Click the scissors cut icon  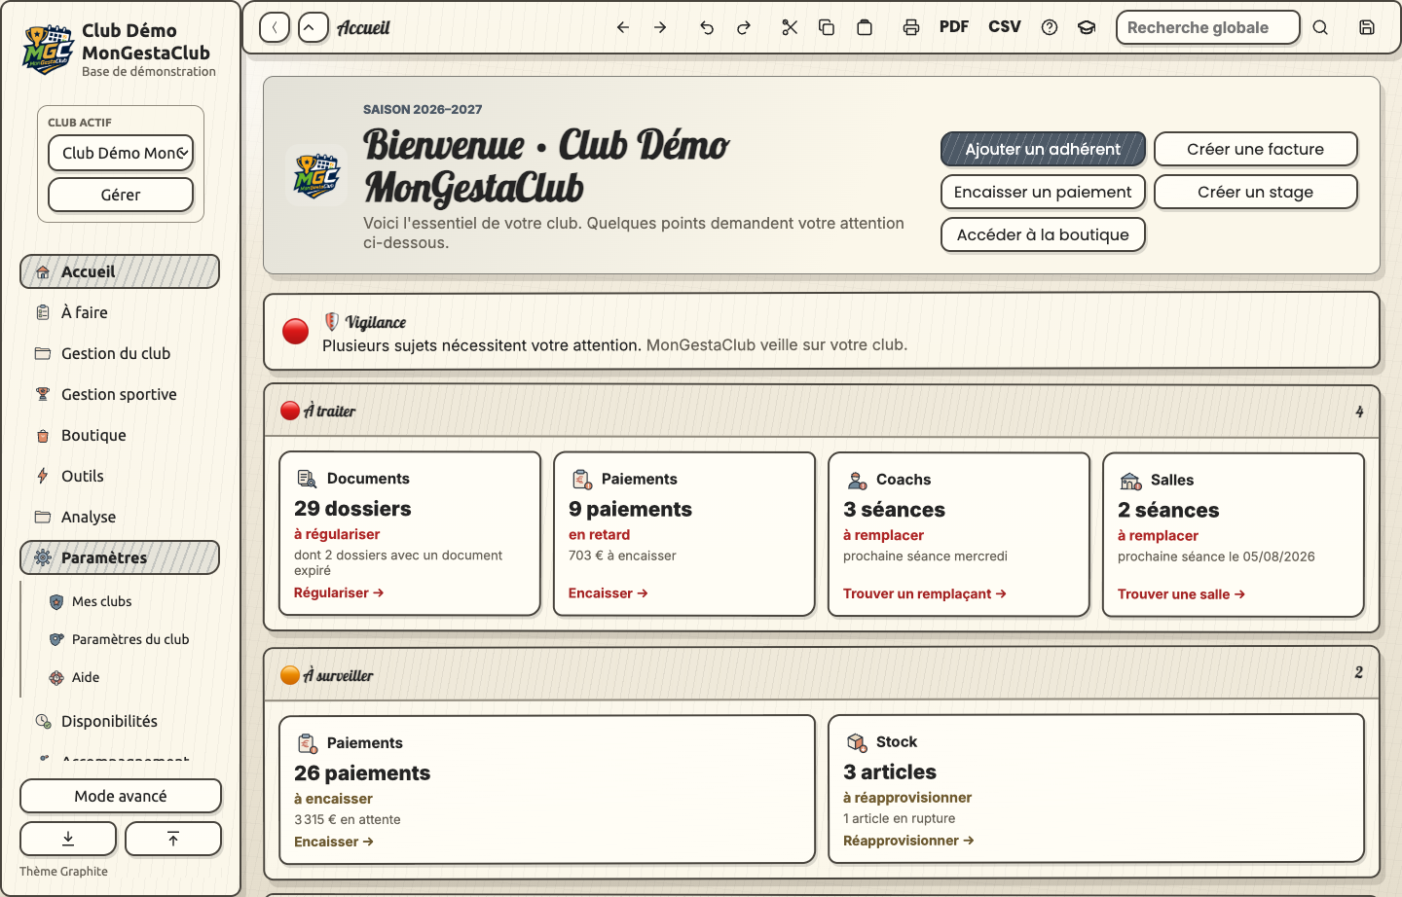[790, 27]
